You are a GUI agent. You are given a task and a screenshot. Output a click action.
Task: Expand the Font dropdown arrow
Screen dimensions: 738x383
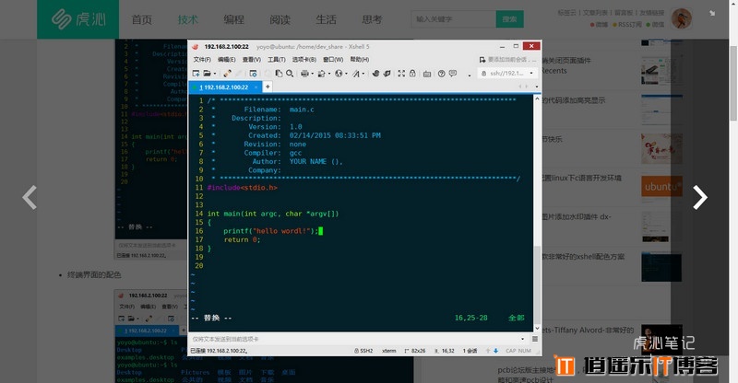click(363, 74)
